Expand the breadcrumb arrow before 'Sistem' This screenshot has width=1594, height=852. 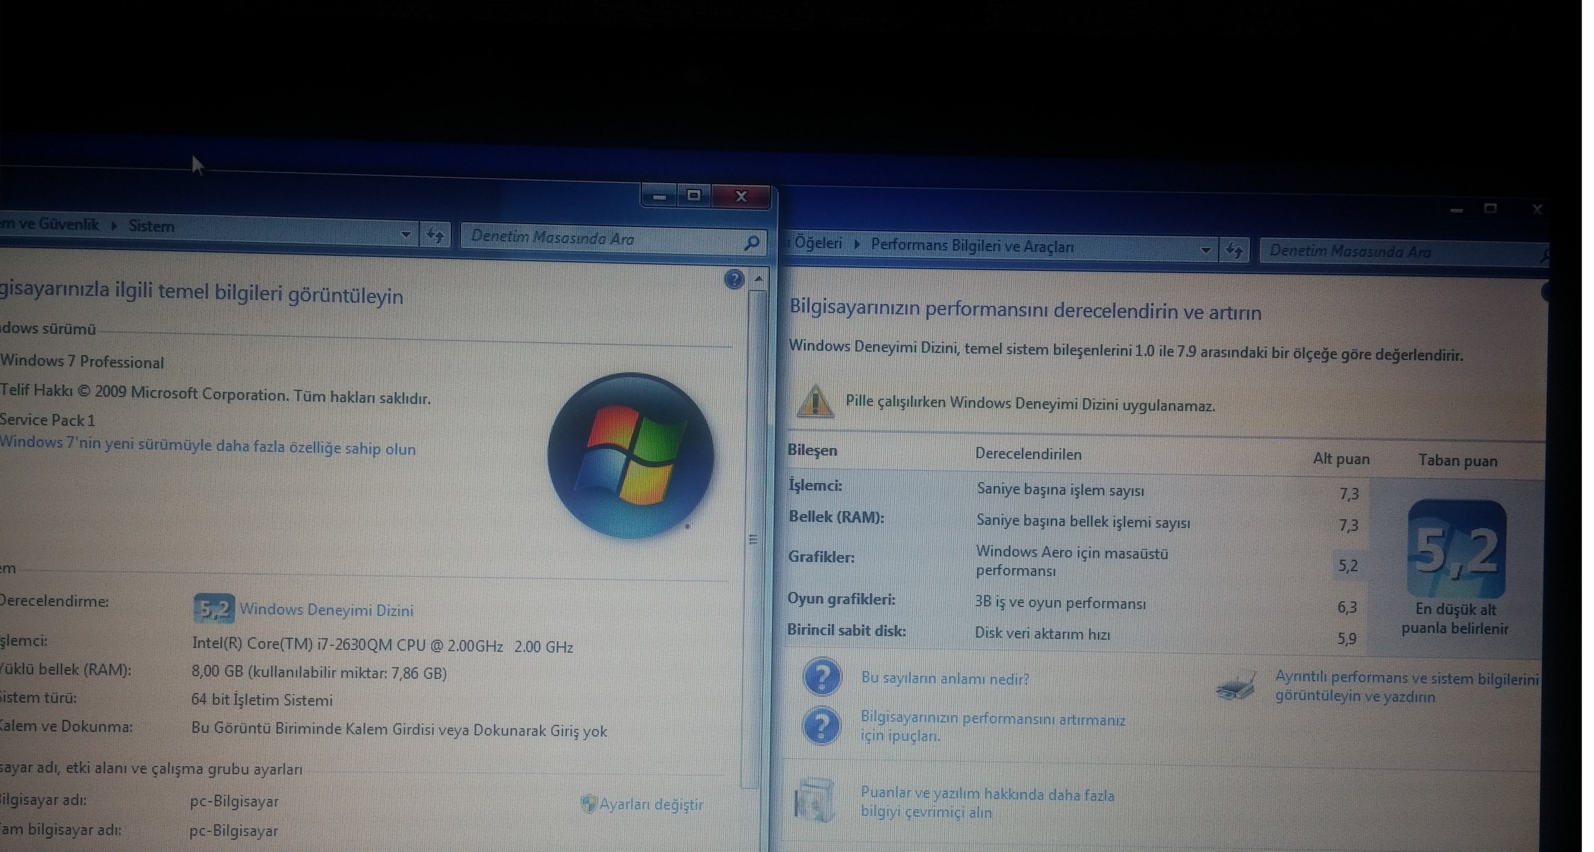click(x=114, y=225)
